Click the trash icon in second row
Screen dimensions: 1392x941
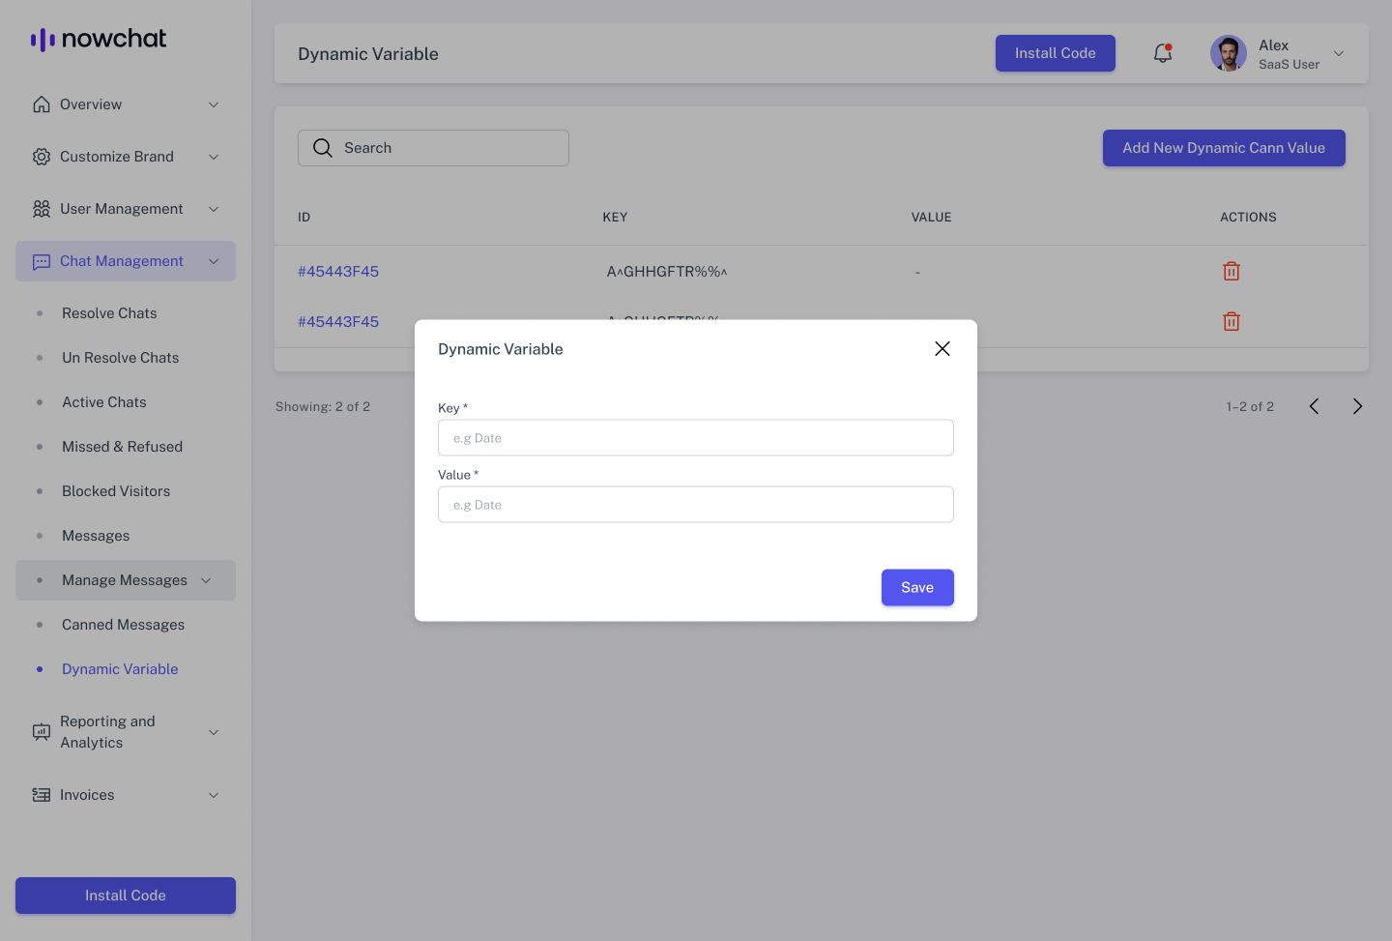tap(1231, 321)
